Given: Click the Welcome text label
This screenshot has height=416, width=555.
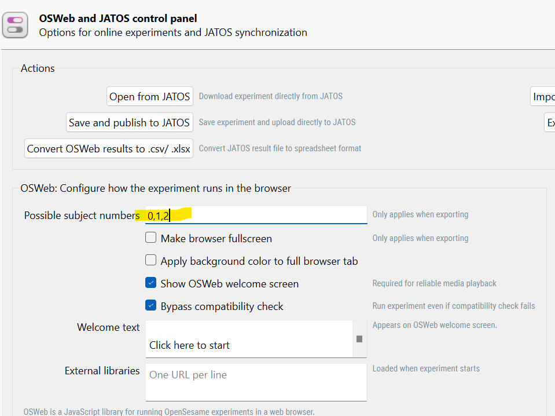Looking at the screenshot, I should (108, 327).
